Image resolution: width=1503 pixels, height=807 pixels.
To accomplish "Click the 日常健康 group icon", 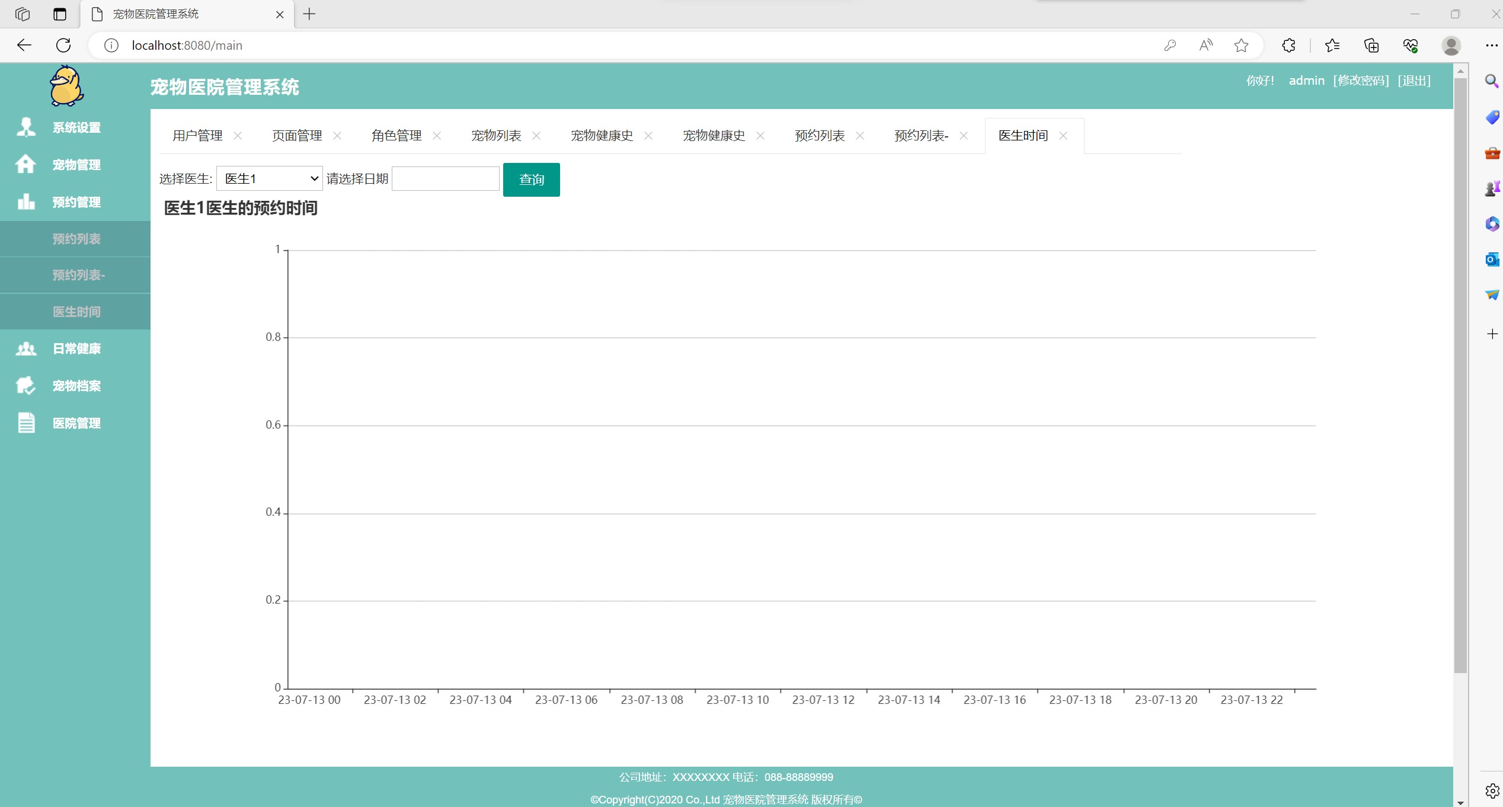I will point(26,348).
